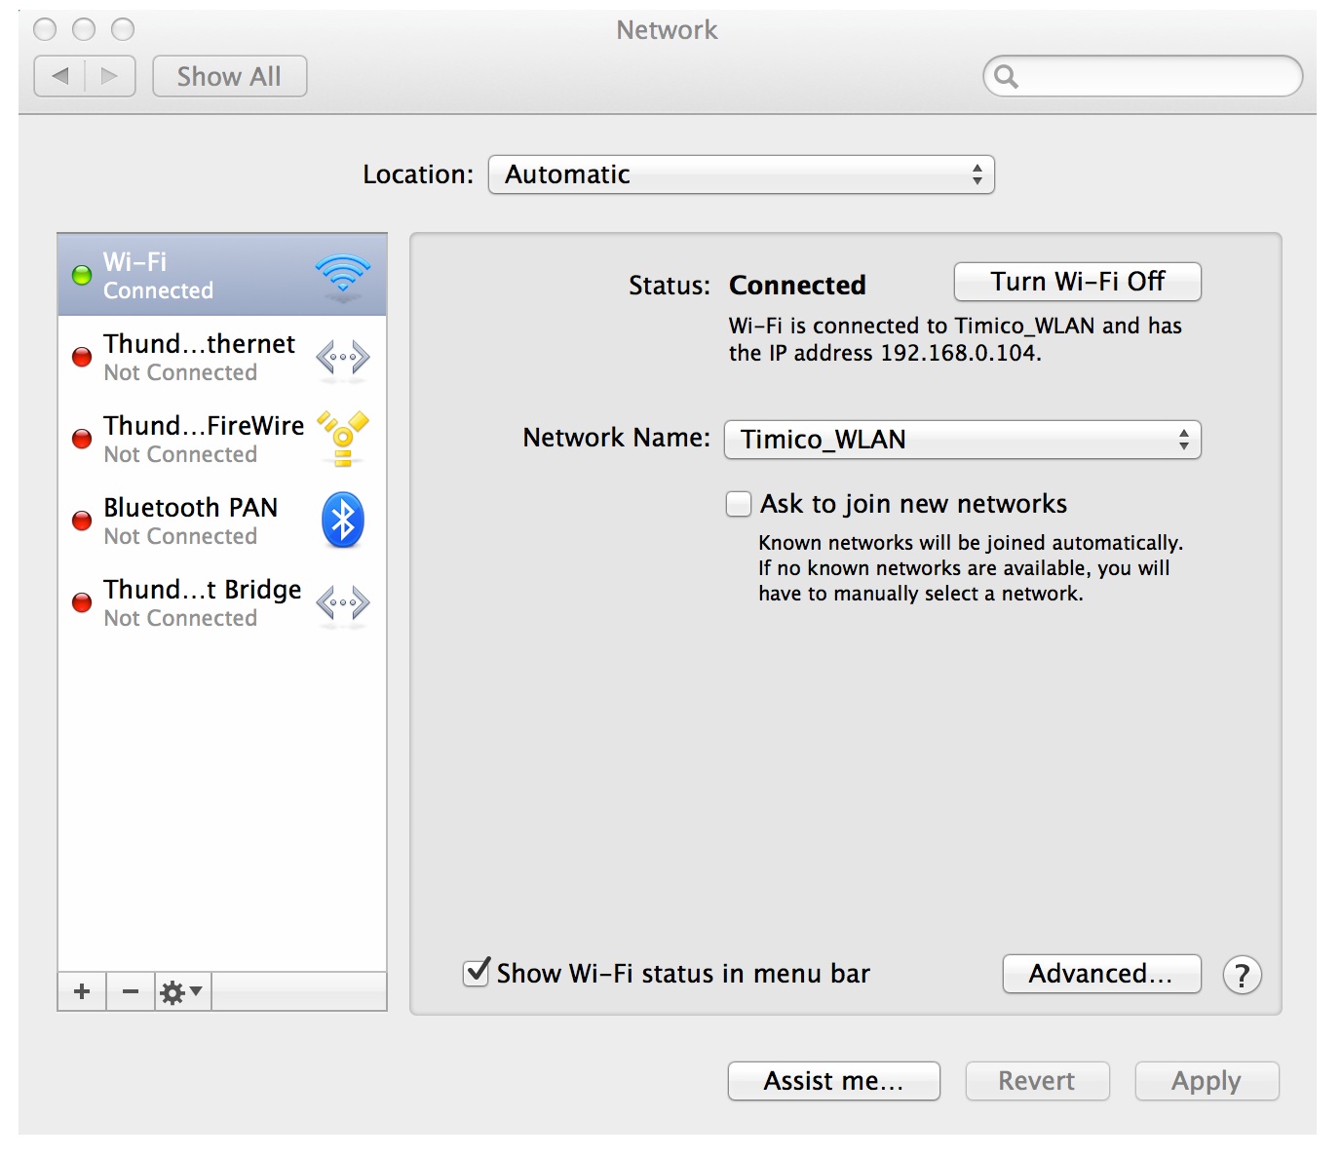Click the Apply button
The width and height of the screenshot is (1341, 1158).
pyautogui.click(x=1207, y=1081)
